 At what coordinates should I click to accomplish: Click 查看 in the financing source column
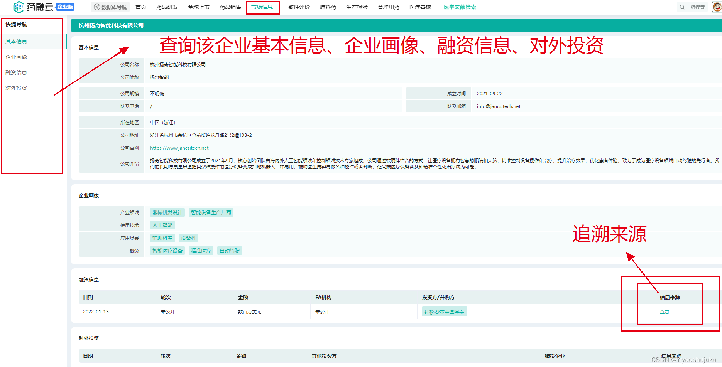[665, 312]
